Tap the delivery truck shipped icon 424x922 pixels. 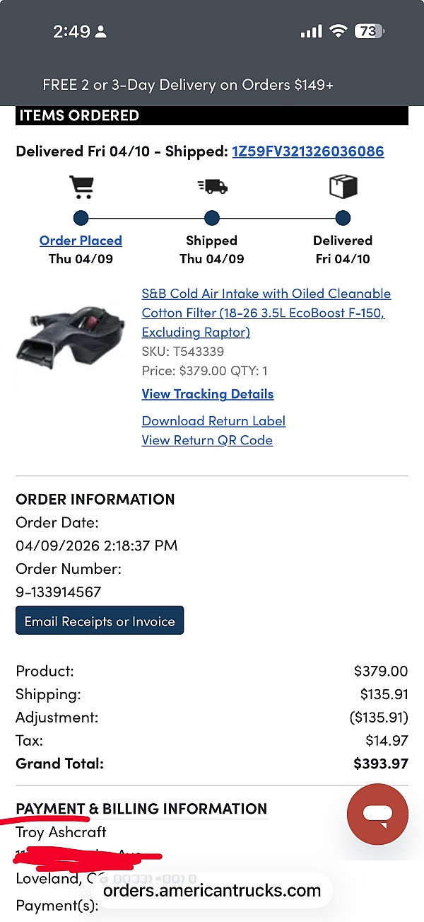coord(212,187)
